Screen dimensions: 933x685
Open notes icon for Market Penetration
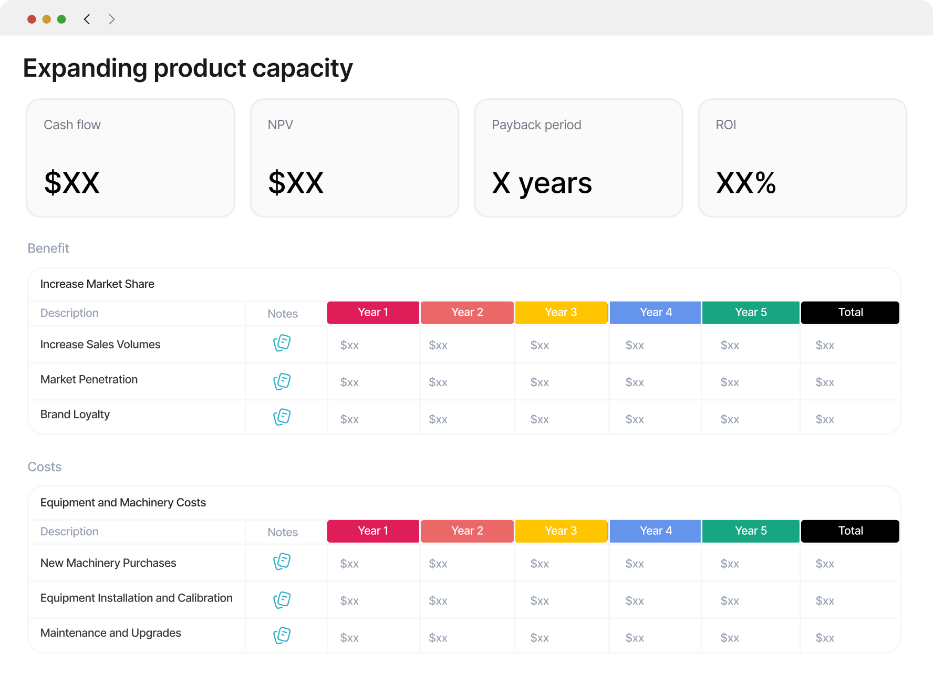click(282, 381)
